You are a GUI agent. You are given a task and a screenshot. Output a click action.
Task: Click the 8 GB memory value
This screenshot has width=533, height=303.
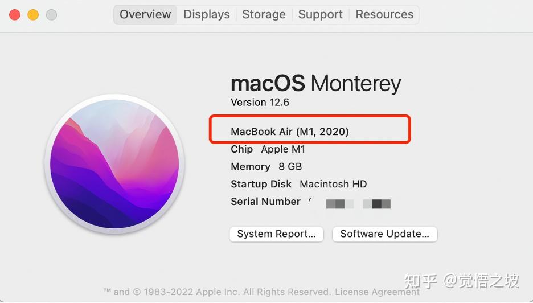point(290,167)
